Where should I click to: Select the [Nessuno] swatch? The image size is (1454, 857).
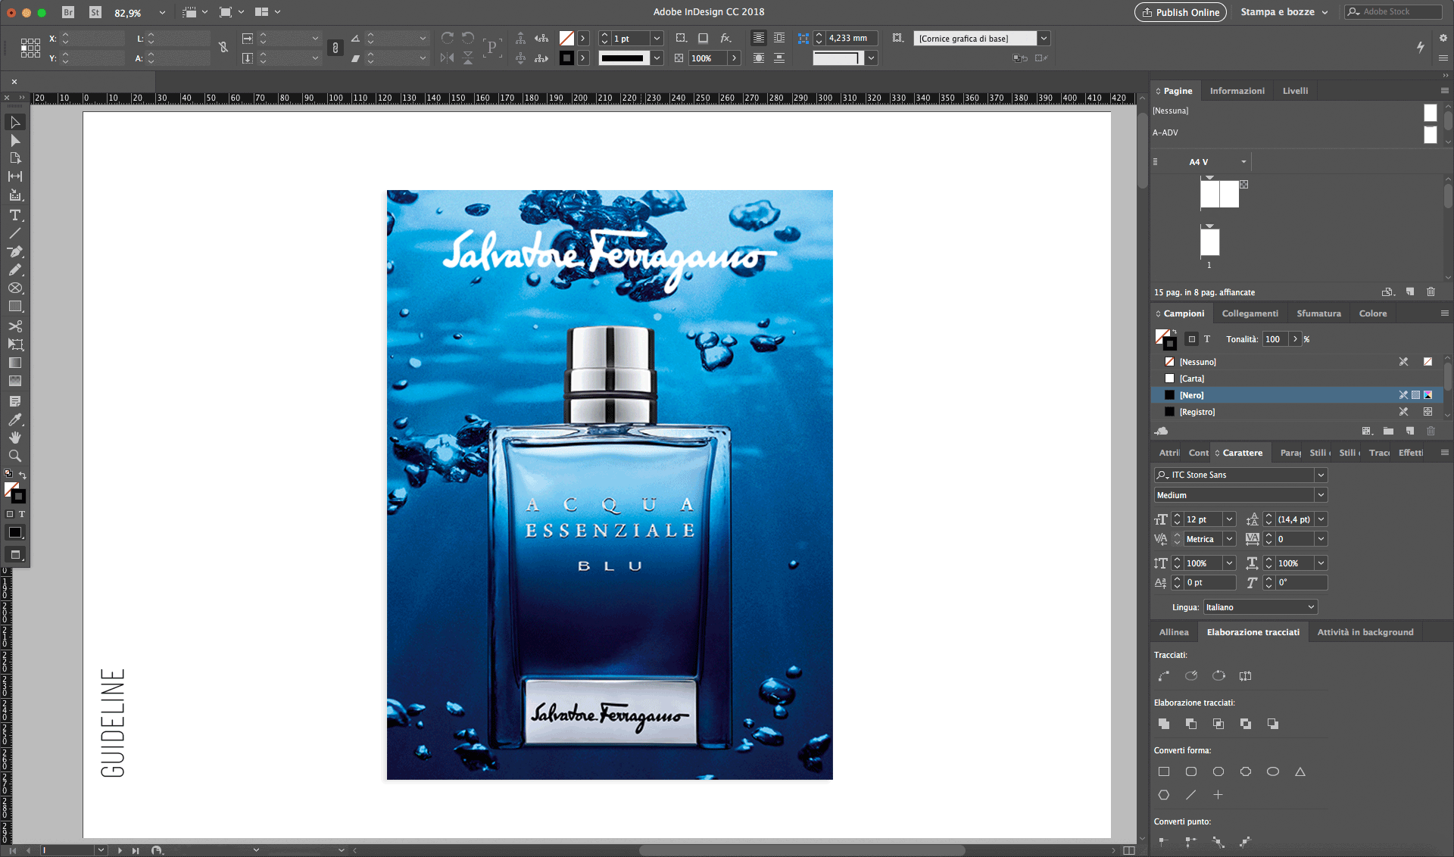coord(1296,362)
